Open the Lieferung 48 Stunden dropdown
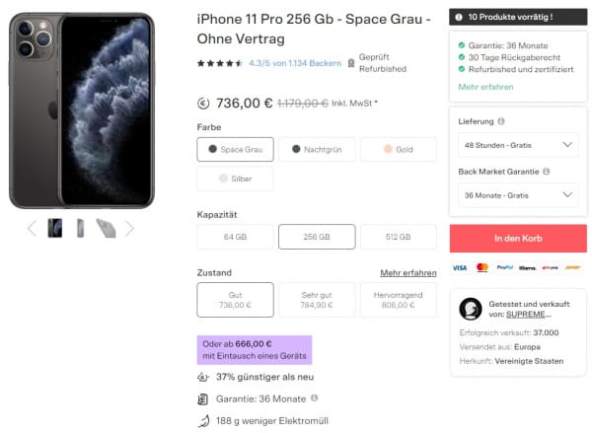592x433 pixels. 517,145
